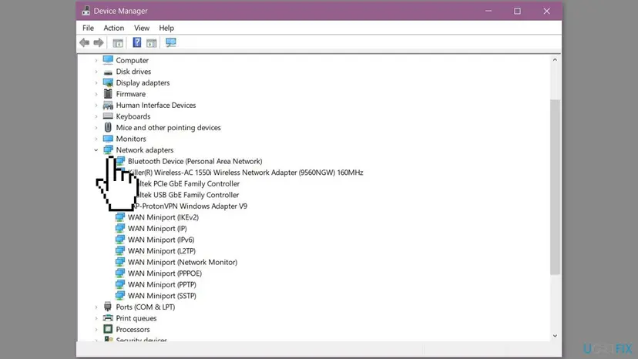Expand the Firmware category
Viewport: 638px width, 359px height.
(x=96, y=94)
